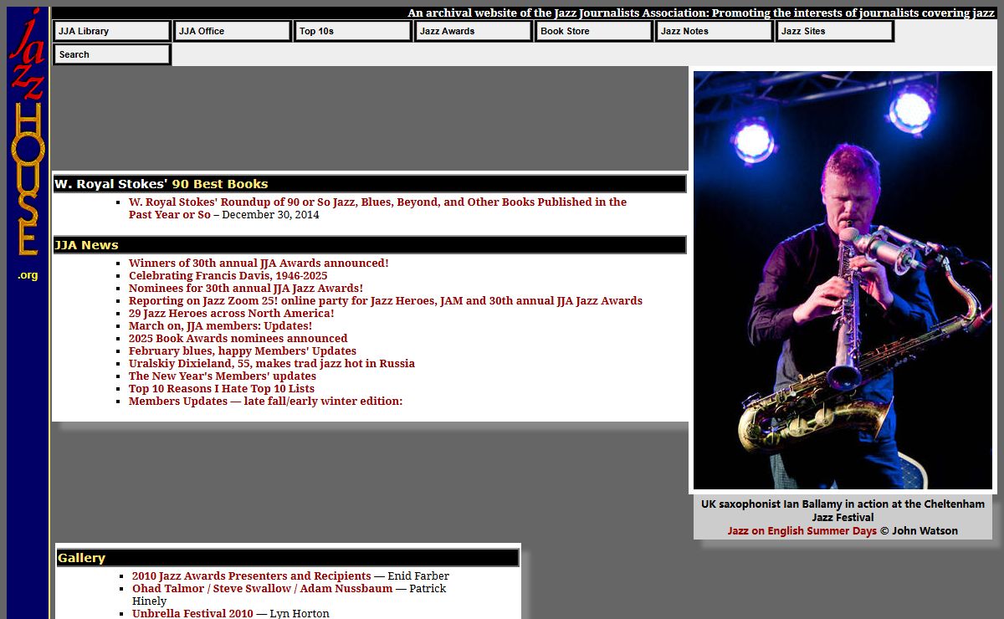Open W. Royal Stokes' Roundup of 90 books link
The image size is (1004, 619).
point(377,208)
